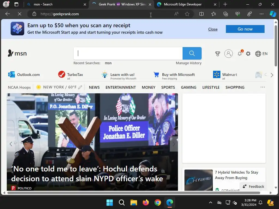Launch Chrome from taskbar
This screenshot has width=279, height=209.
(x=158, y=202)
